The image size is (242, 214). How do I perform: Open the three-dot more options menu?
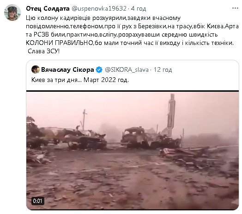click(235, 8)
